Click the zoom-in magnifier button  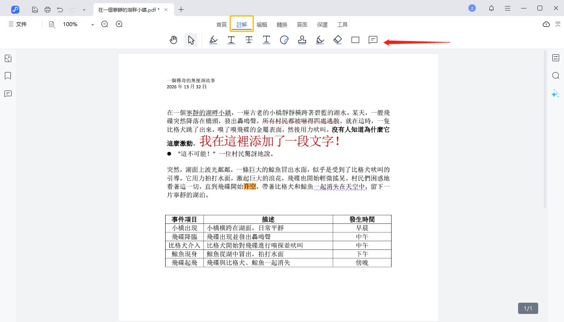[119, 24]
